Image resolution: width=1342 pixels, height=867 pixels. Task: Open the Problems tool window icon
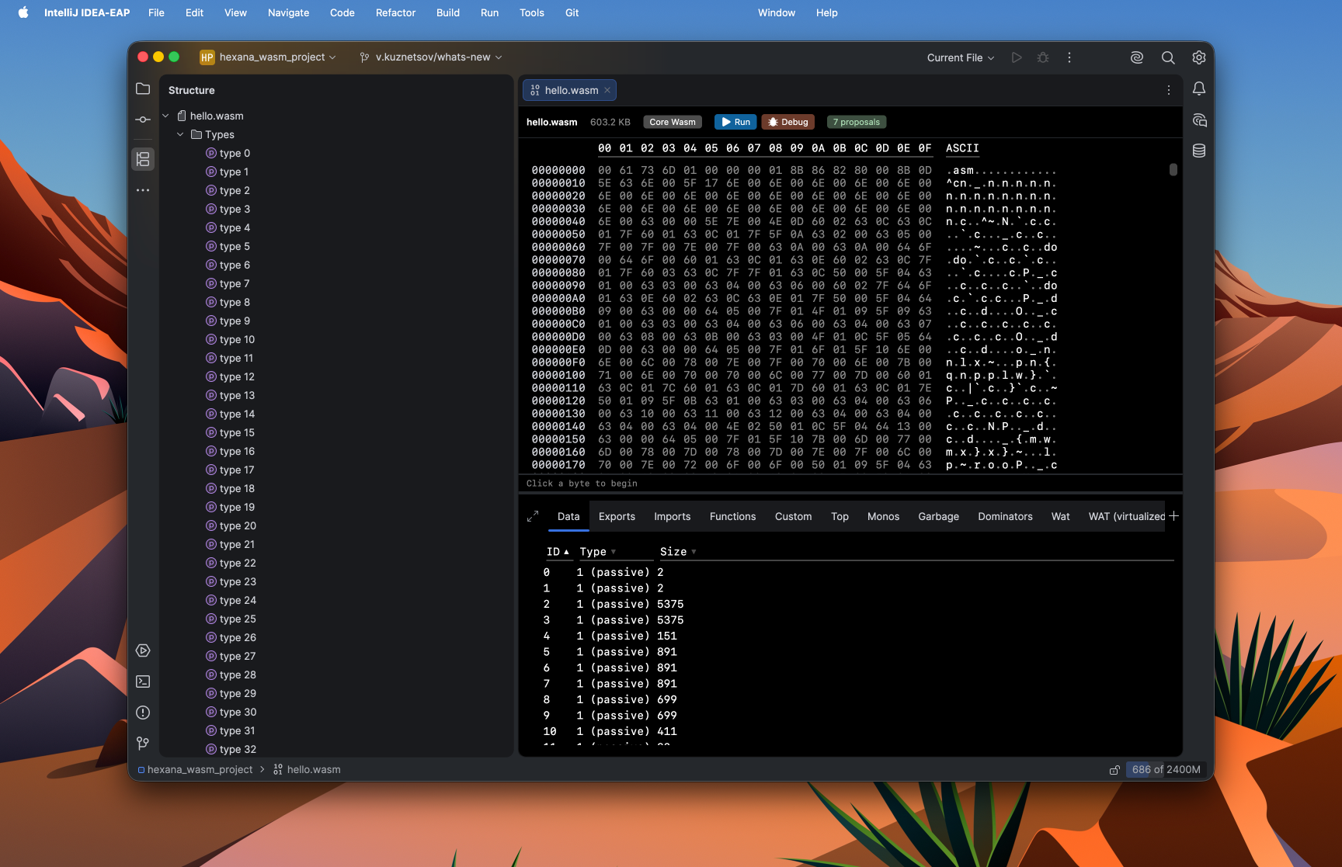[143, 713]
